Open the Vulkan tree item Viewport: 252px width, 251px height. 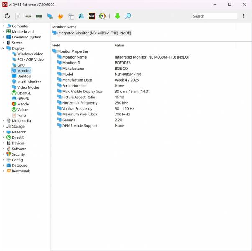(x=20, y=110)
